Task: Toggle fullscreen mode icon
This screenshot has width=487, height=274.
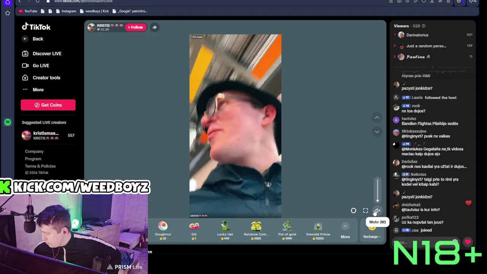Action: tap(366, 210)
